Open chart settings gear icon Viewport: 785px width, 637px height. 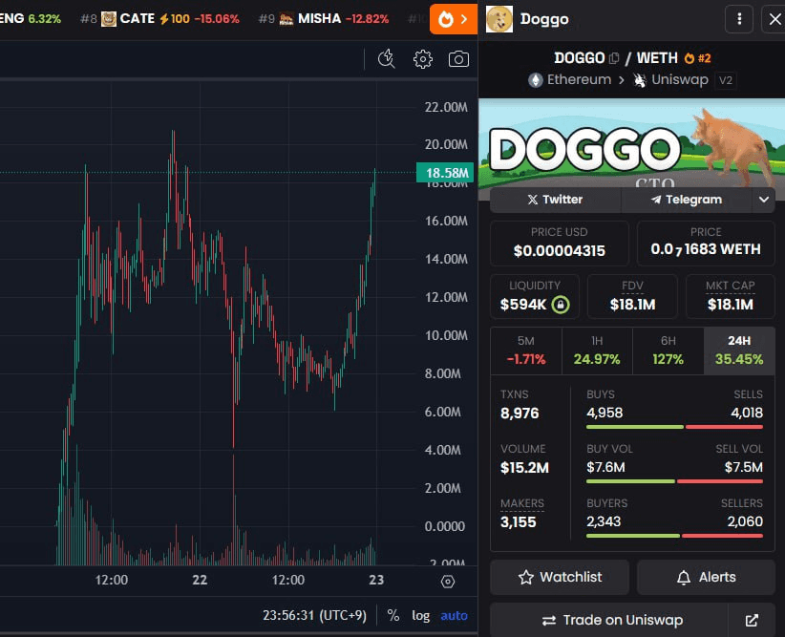coord(422,59)
